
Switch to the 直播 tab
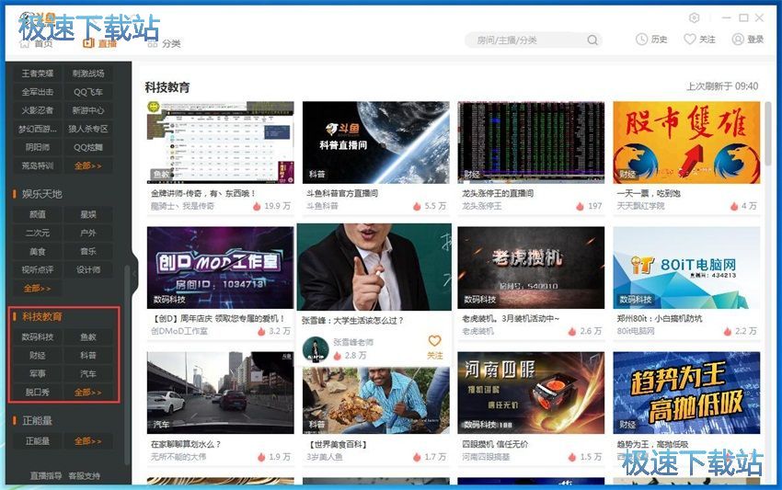pyautogui.click(x=99, y=44)
